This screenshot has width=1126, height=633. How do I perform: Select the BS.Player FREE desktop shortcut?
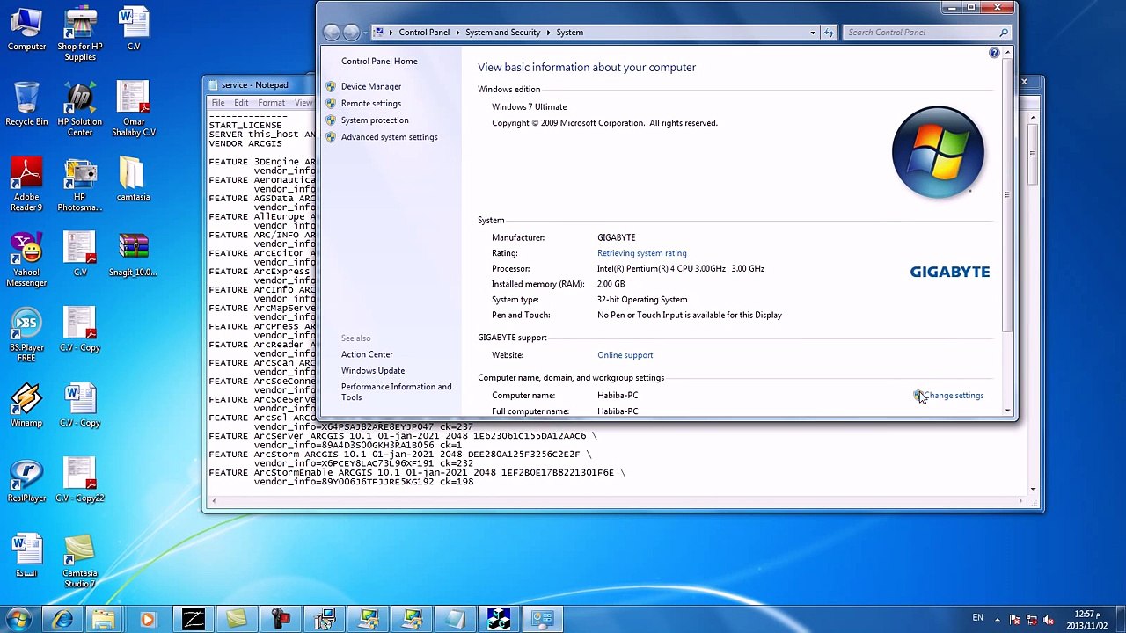tap(26, 335)
